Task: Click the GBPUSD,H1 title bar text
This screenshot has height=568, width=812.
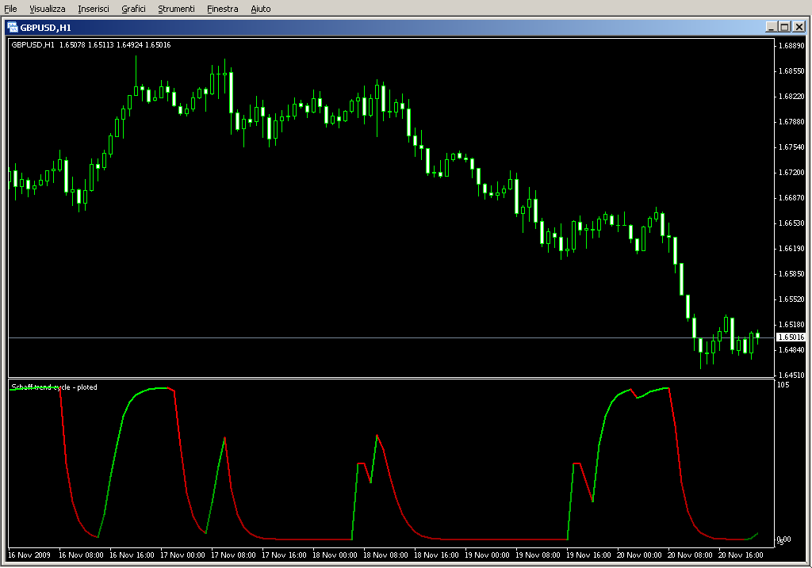Action: [45, 28]
